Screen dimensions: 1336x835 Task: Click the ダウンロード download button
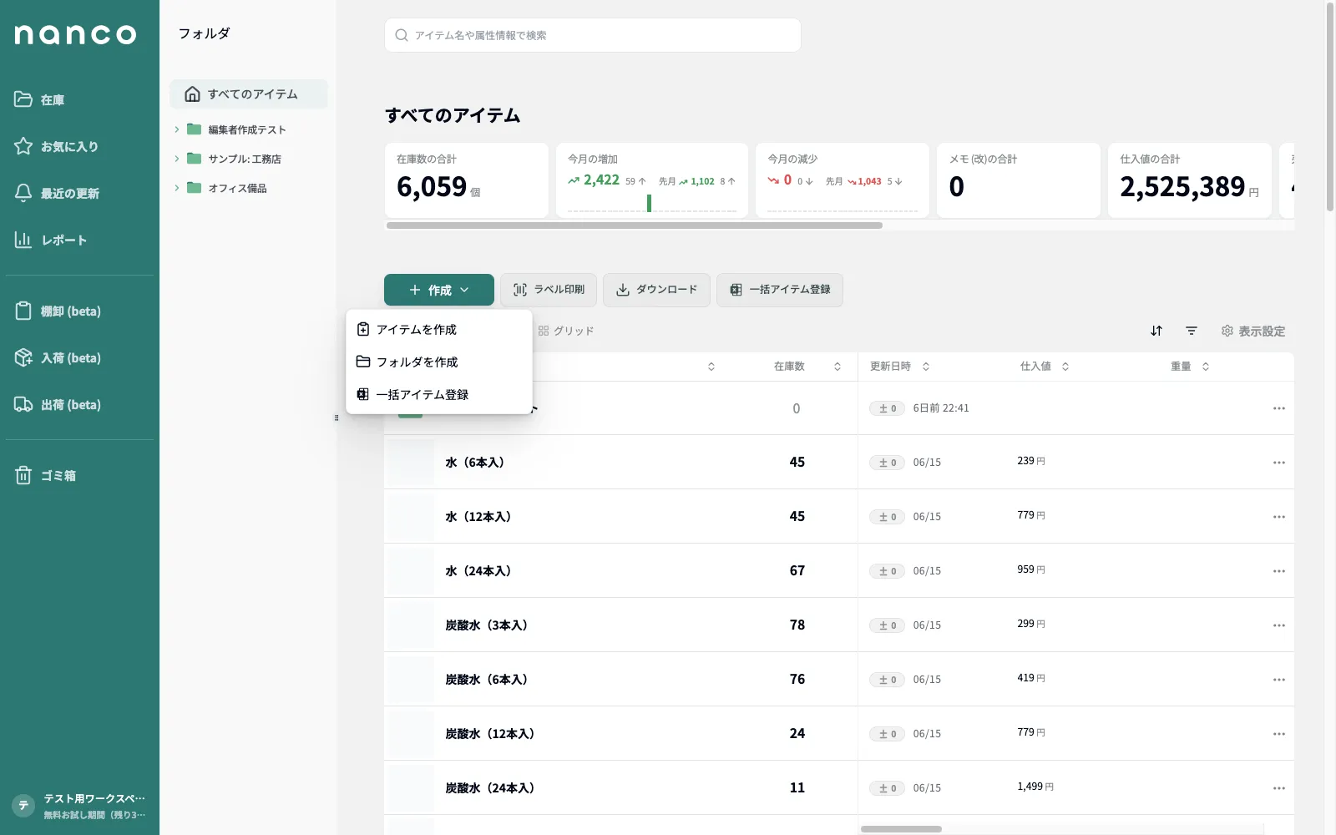[x=656, y=290]
